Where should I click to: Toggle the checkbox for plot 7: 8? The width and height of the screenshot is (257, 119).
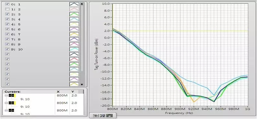tap(7, 39)
